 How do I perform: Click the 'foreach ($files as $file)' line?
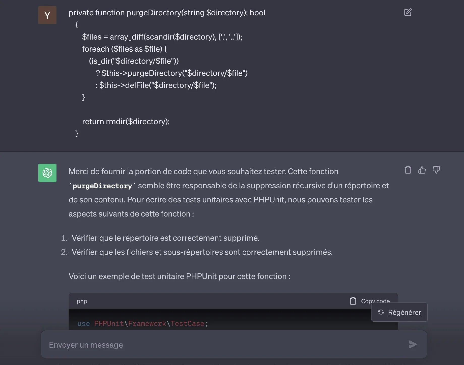(x=125, y=49)
